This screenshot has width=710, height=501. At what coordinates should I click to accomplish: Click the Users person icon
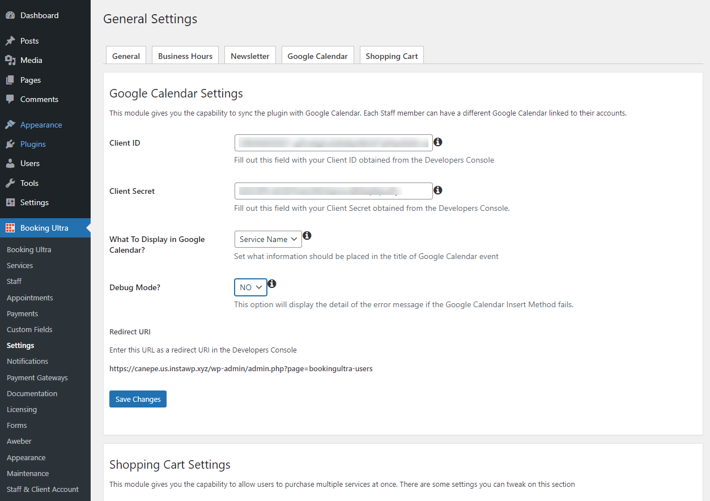10,163
